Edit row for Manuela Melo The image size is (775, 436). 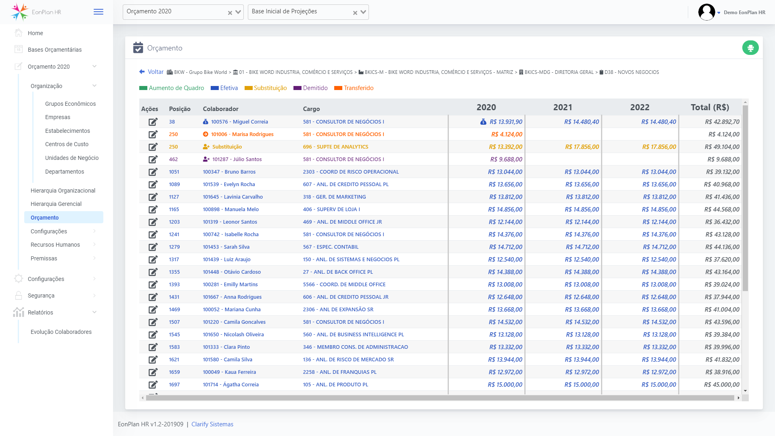[153, 210]
